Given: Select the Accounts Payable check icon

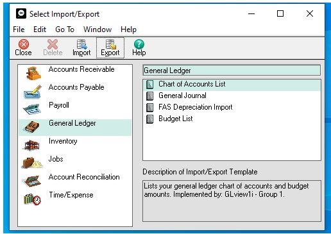Looking at the screenshot, I should [32, 92].
